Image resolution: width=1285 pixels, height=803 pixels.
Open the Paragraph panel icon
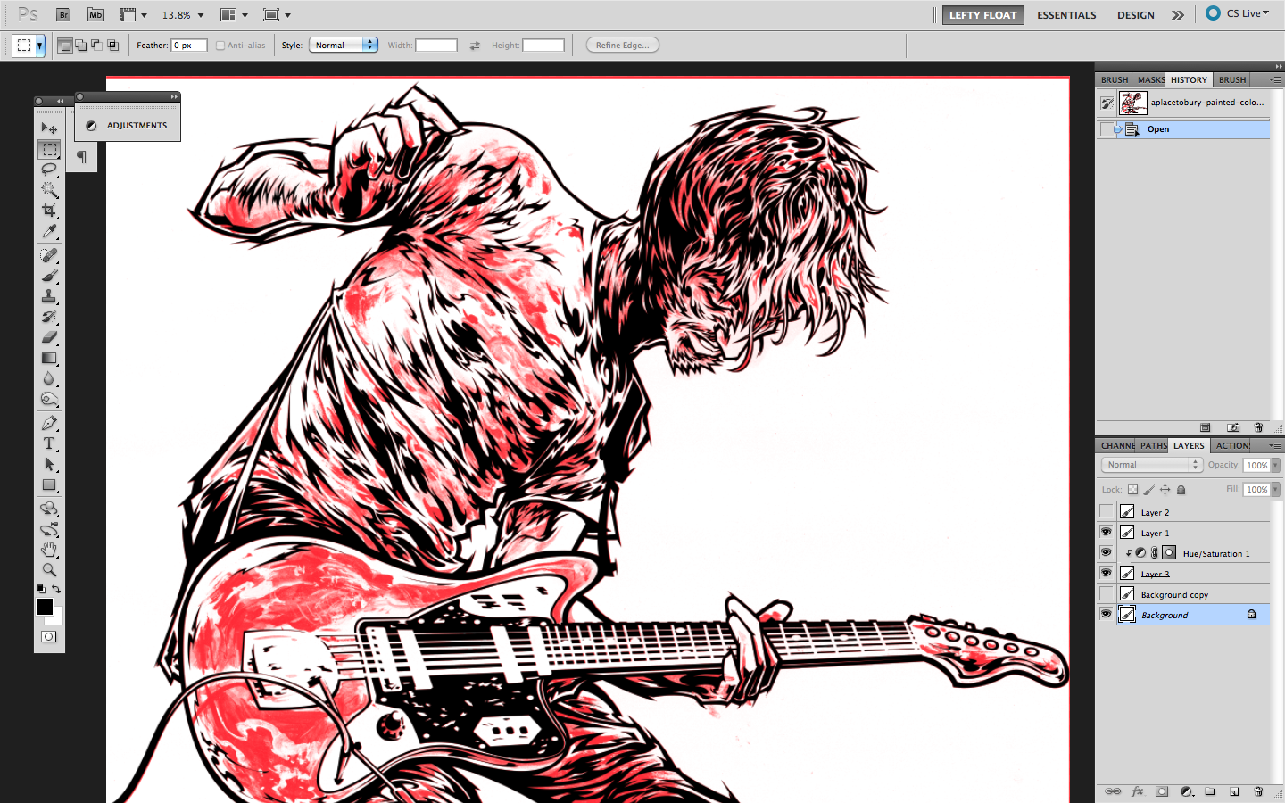point(81,157)
